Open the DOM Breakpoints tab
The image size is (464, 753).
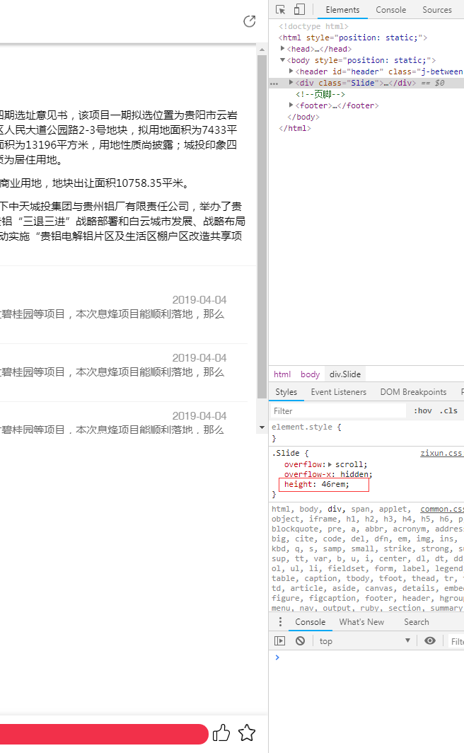413,392
